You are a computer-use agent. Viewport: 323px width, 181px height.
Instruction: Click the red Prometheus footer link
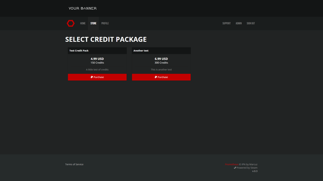point(232,164)
